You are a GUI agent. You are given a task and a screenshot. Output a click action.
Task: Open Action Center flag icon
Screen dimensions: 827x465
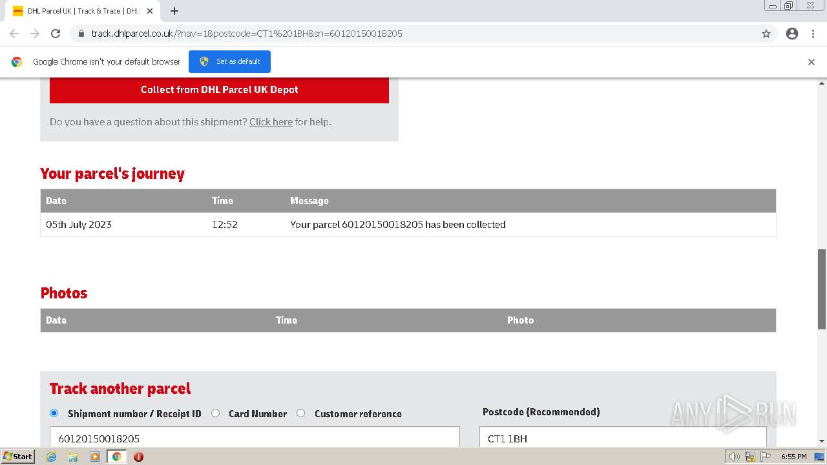765,457
